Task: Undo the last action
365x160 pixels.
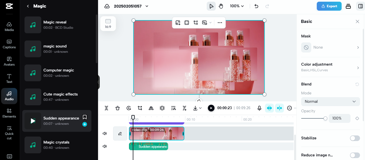Action: 256,6
